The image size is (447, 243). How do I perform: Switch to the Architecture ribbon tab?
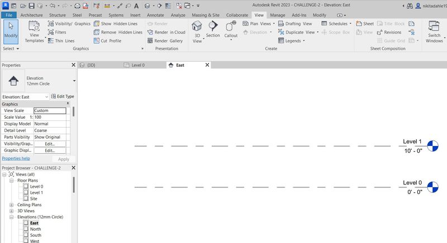tap(31, 15)
